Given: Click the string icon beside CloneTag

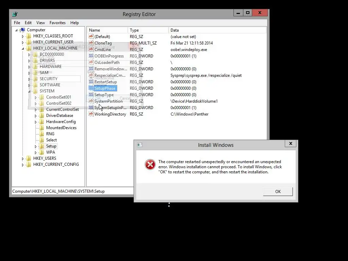Looking at the screenshot, I should tap(91, 43).
